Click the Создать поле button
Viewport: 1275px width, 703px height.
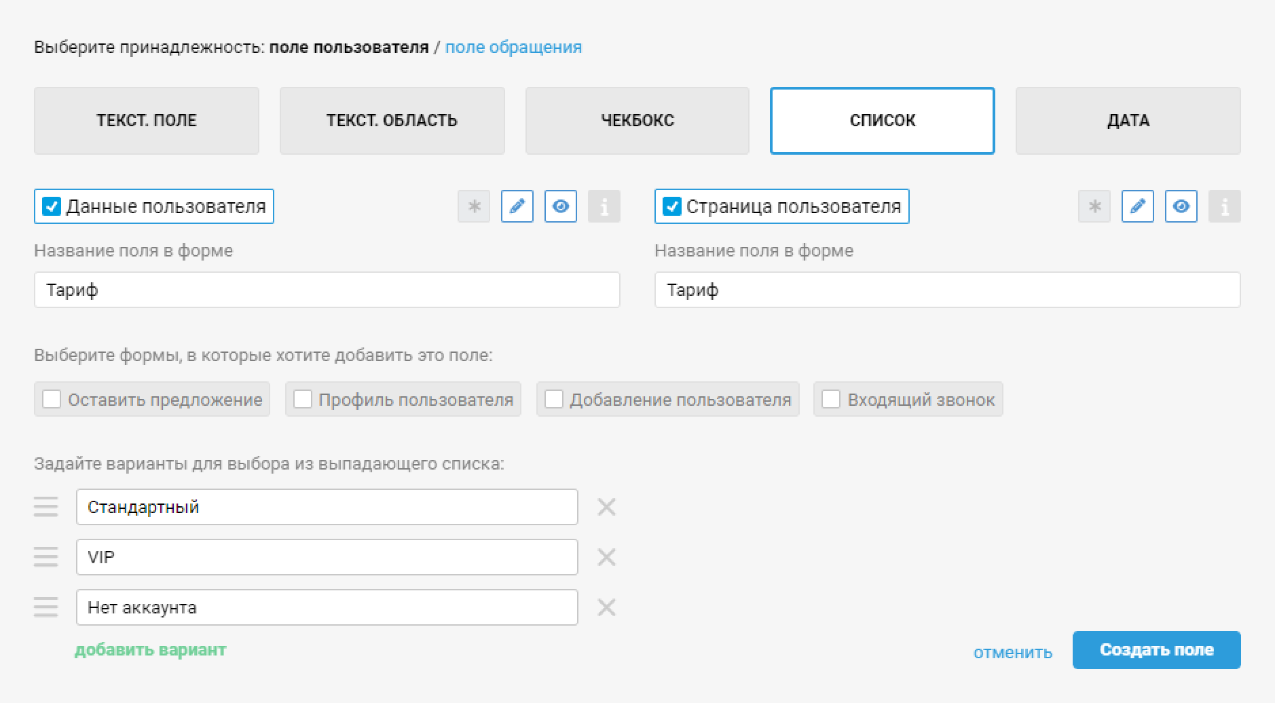pyautogui.click(x=1157, y=650)
